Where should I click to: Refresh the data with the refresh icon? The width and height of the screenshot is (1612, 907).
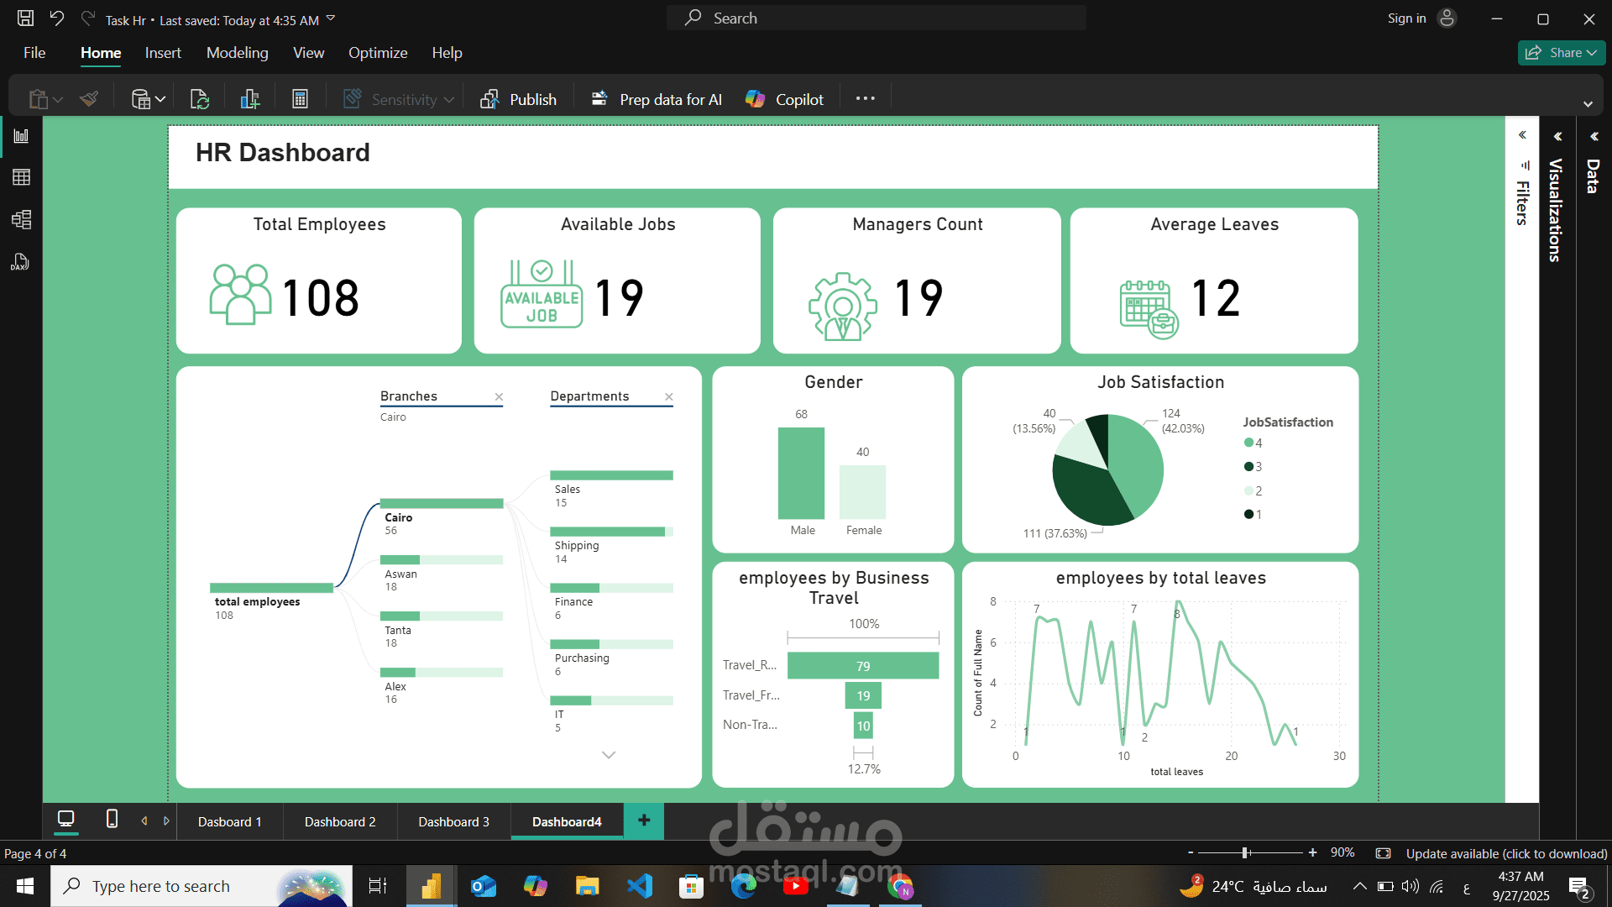point(199,98)
